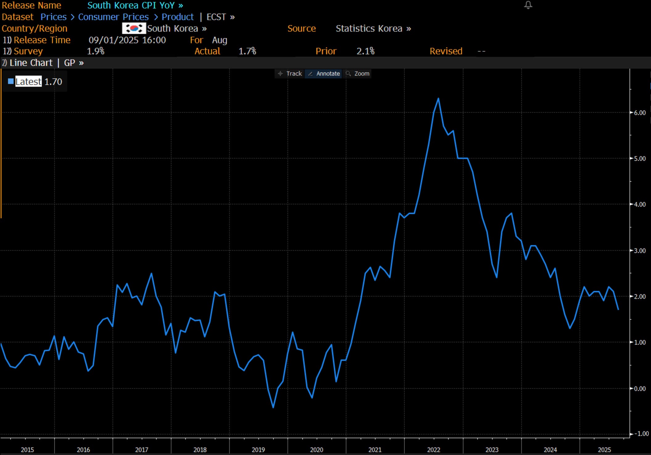Expand South Korea CPI YoY release
The width and height of the screenshot is (651, 455).
click(x=135, y=5)
